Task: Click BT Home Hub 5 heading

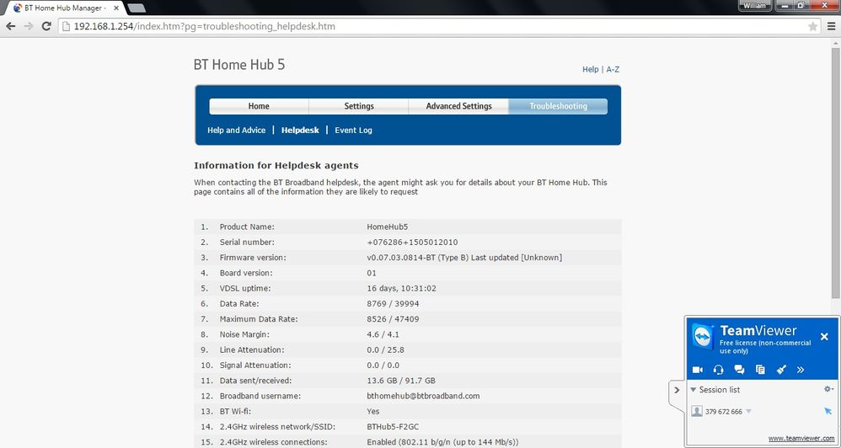Action: (239, 65)
